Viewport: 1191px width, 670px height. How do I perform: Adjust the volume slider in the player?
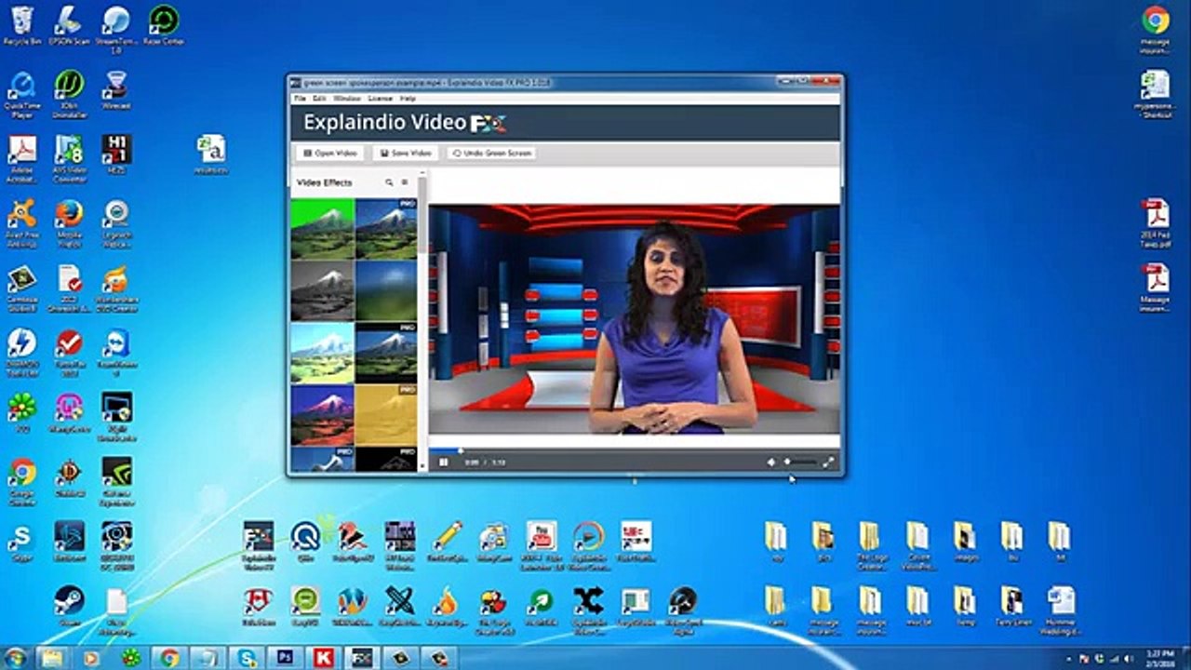(801, 462)
